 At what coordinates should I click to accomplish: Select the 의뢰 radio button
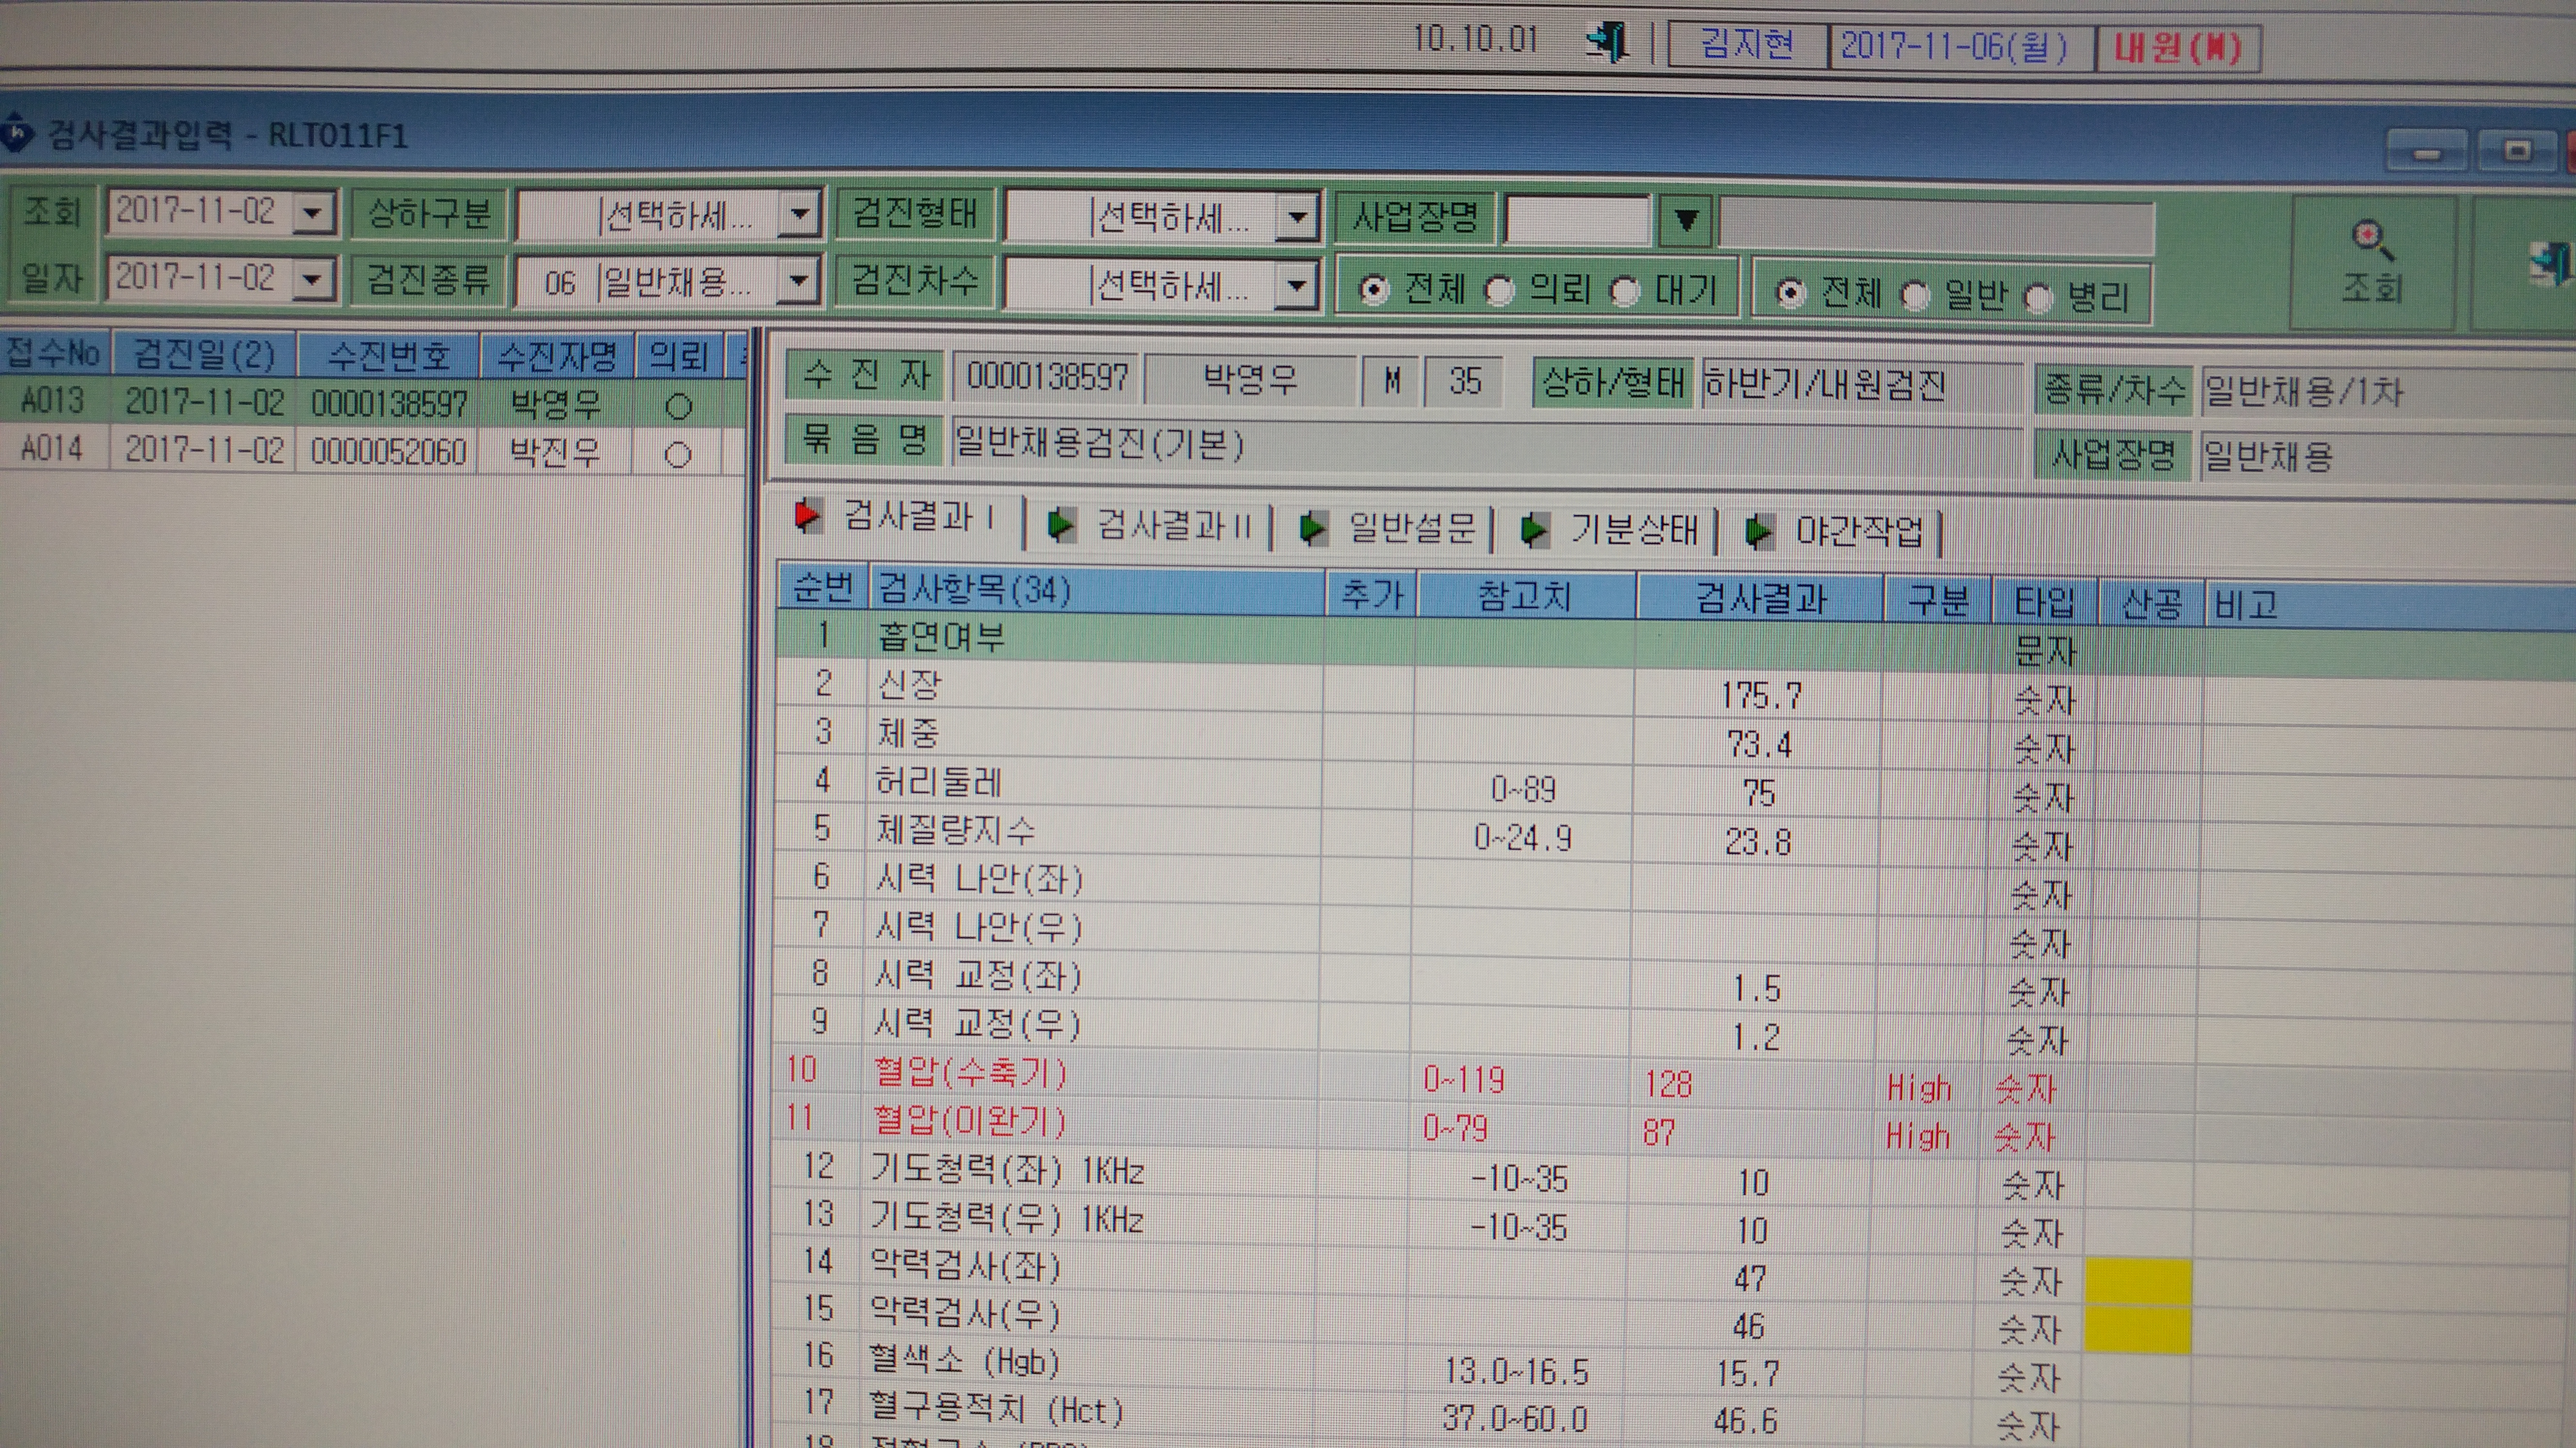click(1500, 291)
